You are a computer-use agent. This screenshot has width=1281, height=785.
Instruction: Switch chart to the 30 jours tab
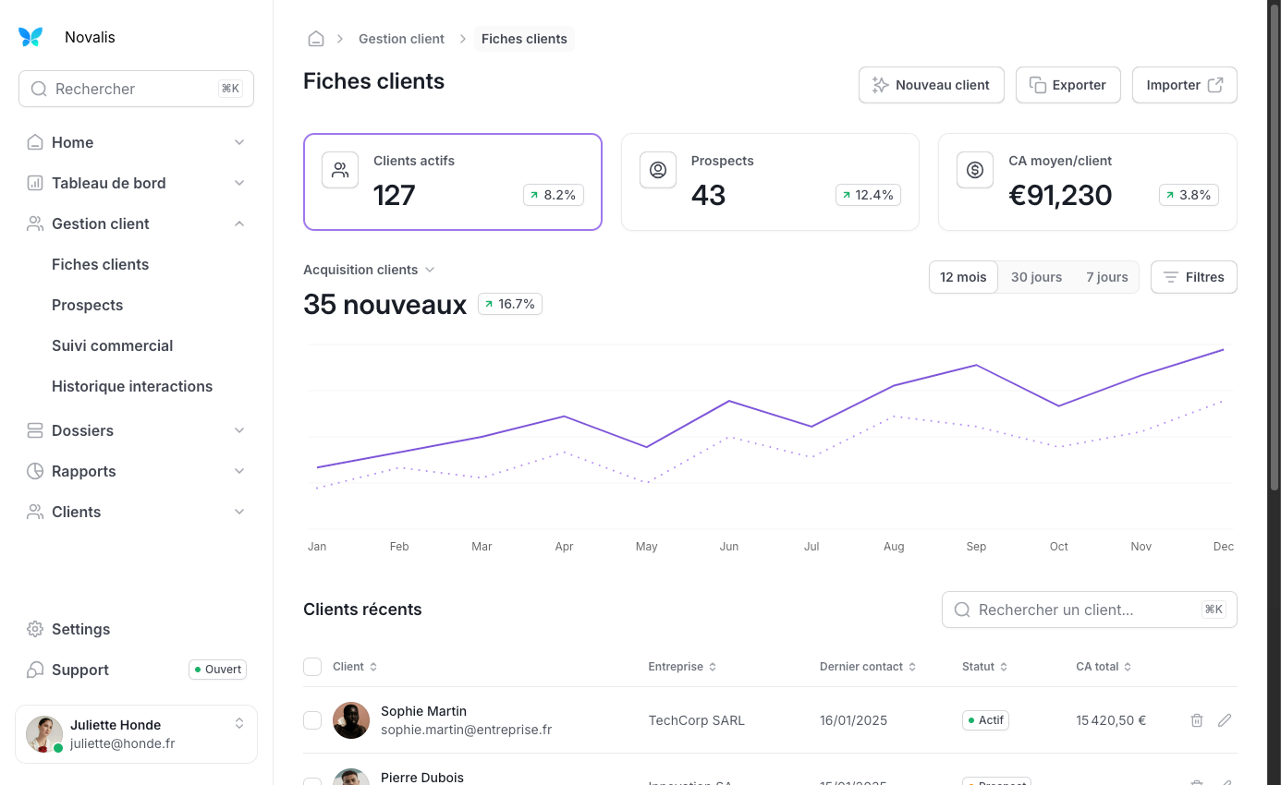(1036, 277)
